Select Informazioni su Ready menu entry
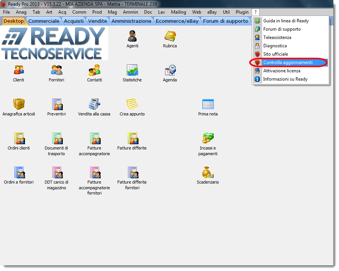This screenshot has width=339, height=271. (x=291, y=79)
